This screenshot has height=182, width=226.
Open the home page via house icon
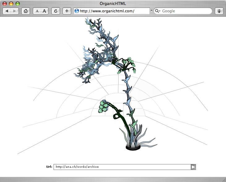26,11
